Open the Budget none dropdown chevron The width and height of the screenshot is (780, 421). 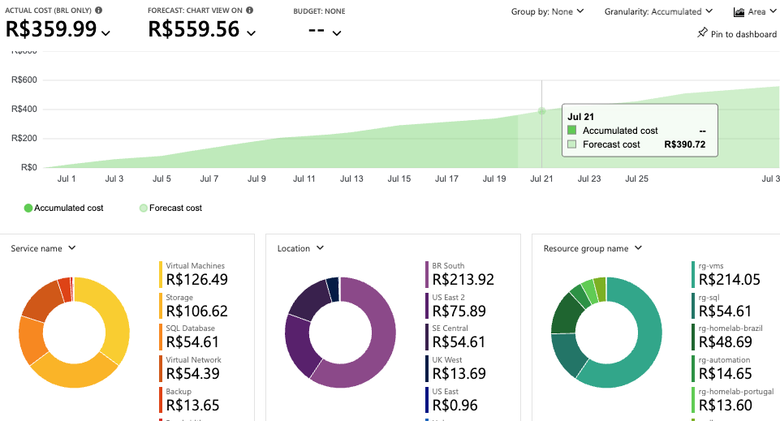click(x=337, y=33)
